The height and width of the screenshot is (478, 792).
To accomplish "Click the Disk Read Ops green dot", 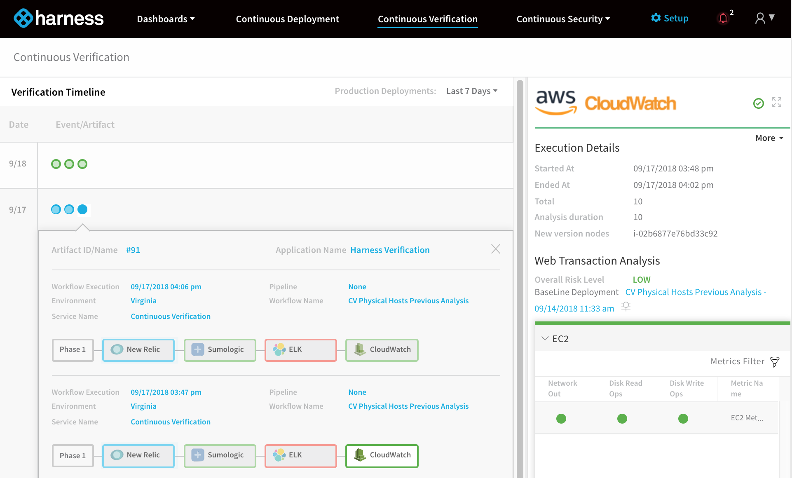I will 622,419.
